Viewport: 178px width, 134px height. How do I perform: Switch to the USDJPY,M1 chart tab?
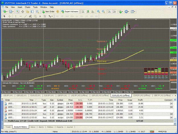(8, 95)
